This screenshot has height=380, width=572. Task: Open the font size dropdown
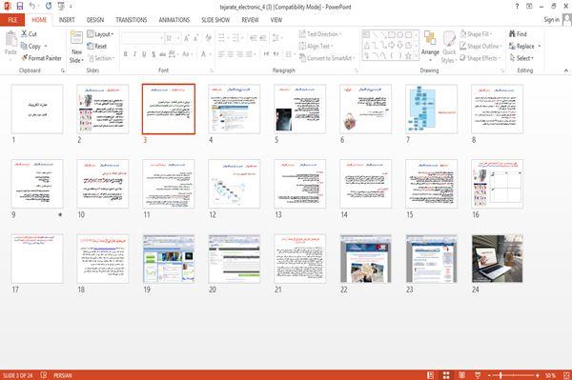[x=178, y=38]
